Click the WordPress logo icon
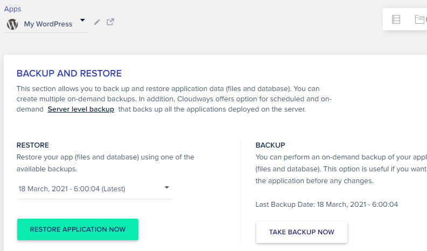The image size is (427, 251). coord(12,24)
